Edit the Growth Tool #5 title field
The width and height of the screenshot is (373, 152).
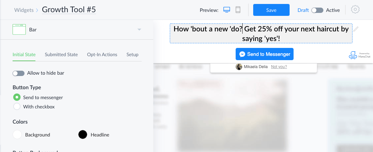coord(69,10)
